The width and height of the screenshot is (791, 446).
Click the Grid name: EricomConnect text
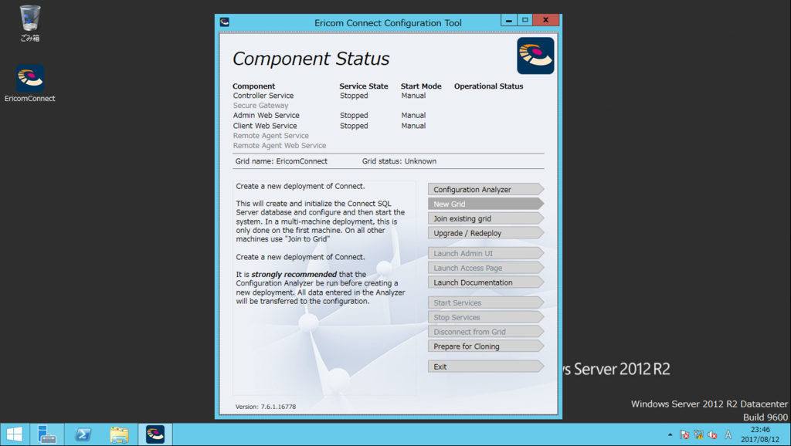281,161
